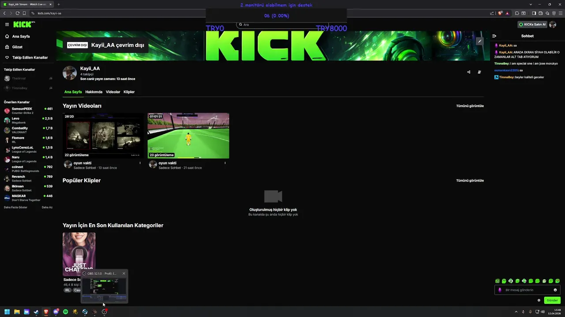
Task: Collapse the sidebar with hamburger menu icon
Action: (7, 25)
